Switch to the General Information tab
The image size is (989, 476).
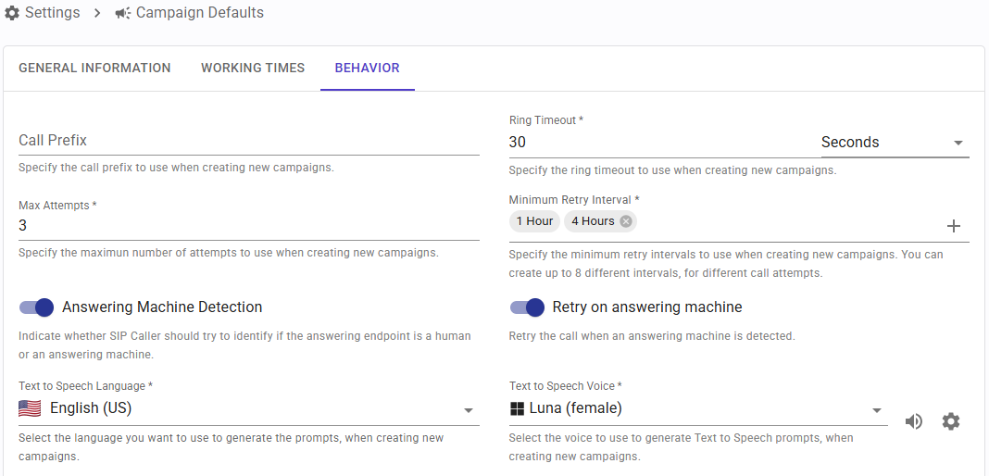tap(94, 68)
